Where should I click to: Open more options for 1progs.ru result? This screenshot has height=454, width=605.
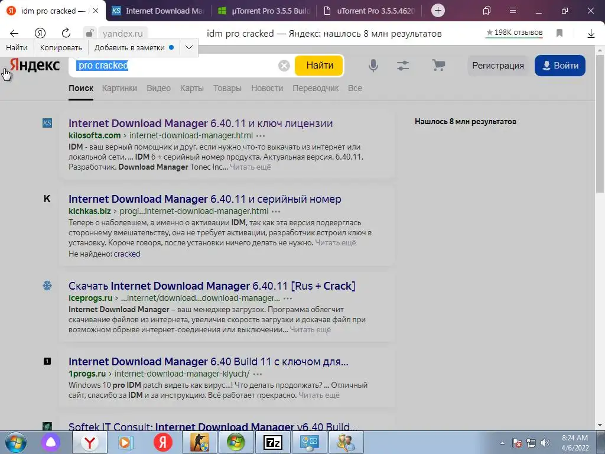[x=258, y=374]
